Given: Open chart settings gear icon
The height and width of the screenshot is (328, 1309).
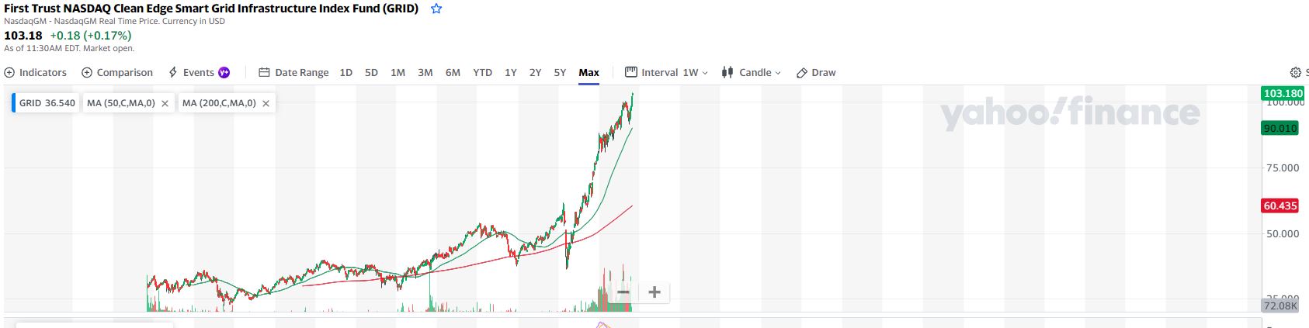Looking at the screenshot, I should pyautogui.click(x=1295, y=72).
